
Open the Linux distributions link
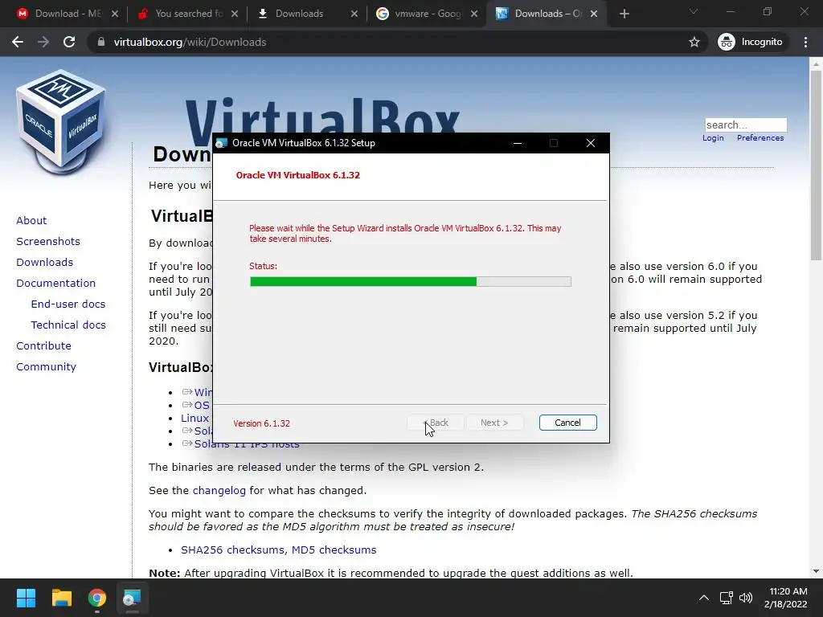194,418
